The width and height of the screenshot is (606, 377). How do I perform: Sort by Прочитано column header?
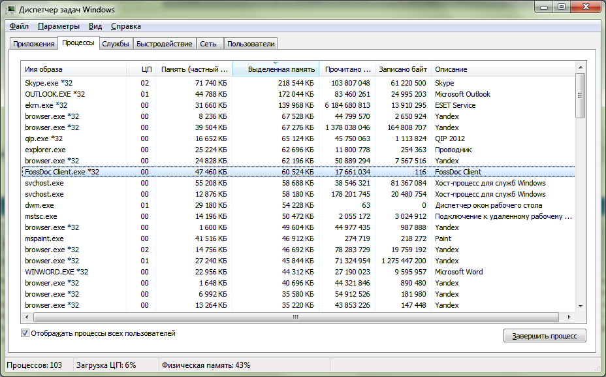347,69
